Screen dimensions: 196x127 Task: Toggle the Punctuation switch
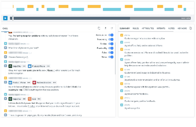coord(111,35)
